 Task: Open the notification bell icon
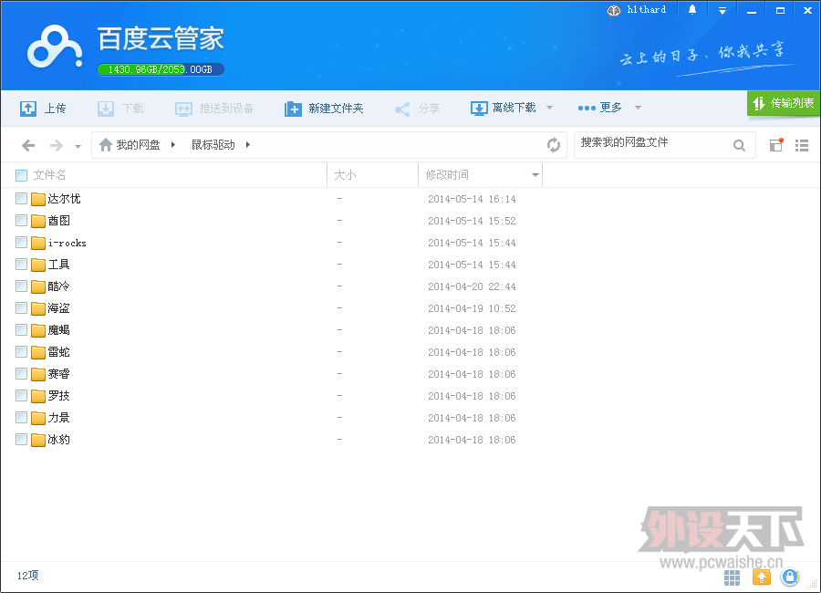pyautogui.click(x=692, y=9)
